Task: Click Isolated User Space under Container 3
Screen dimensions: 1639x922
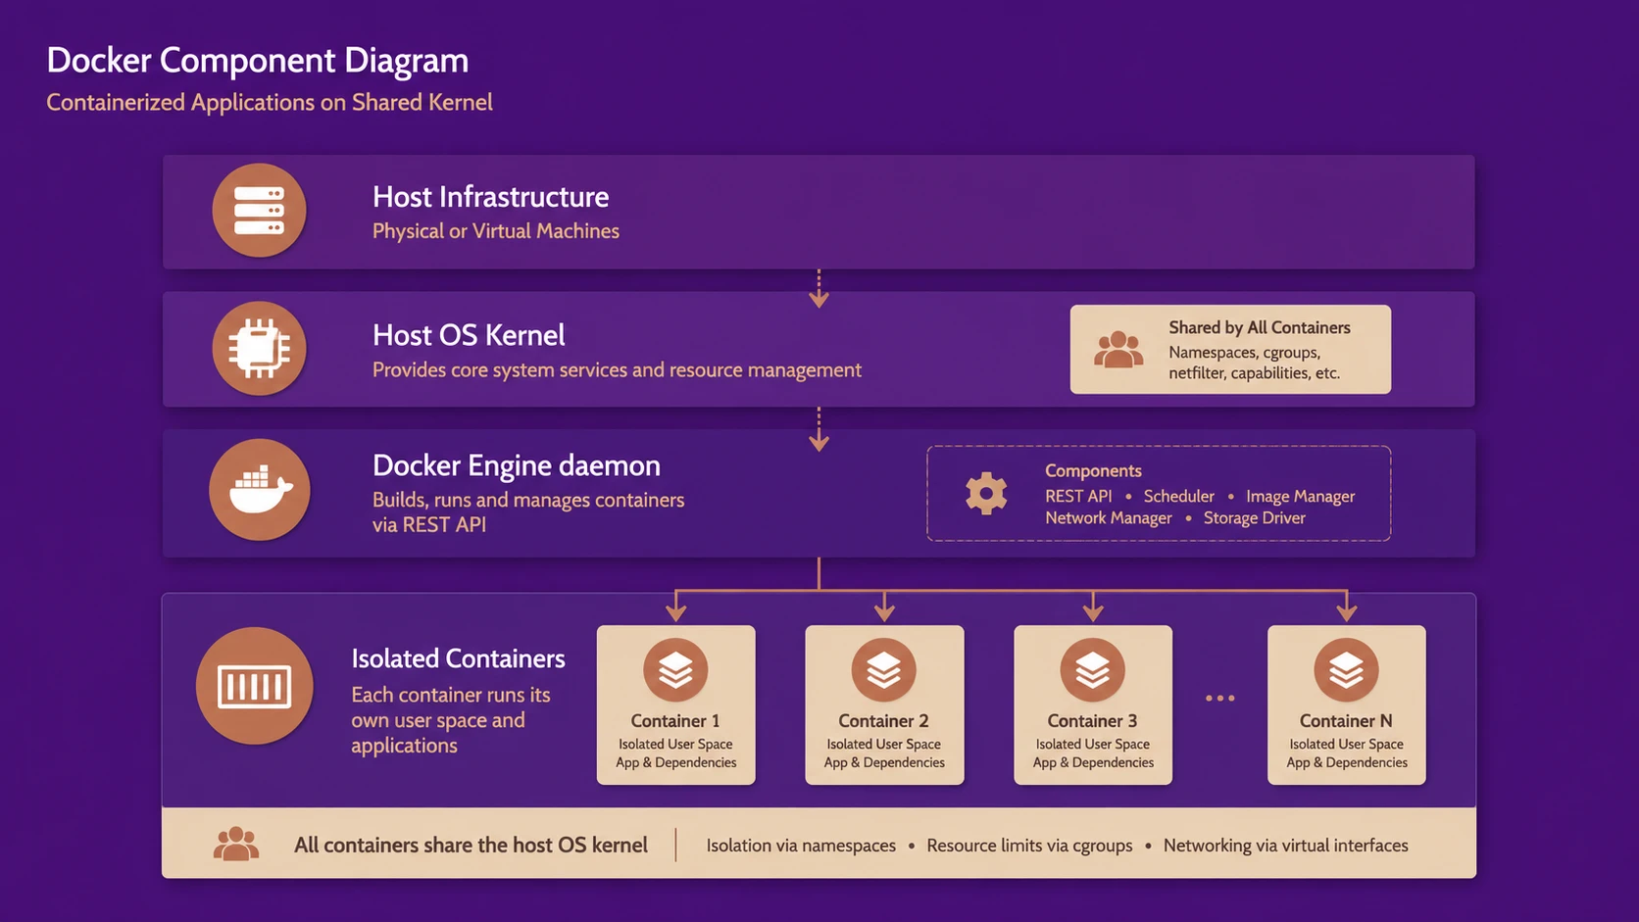Action: point(1093,745)
